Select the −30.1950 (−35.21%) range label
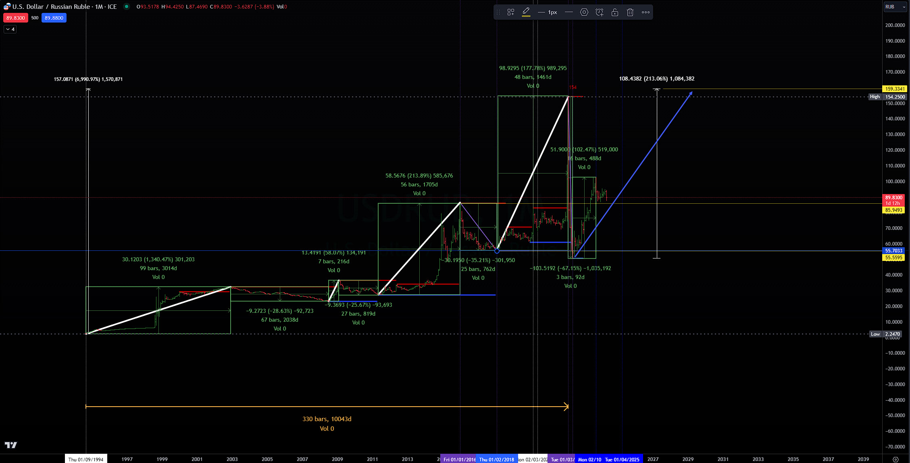 point(478,260)
